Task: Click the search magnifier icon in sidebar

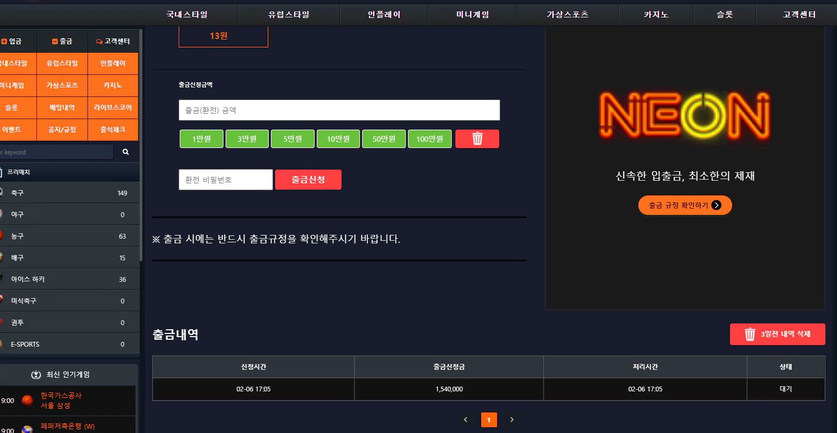Action: pyautogui.click(x=125, y=152)
